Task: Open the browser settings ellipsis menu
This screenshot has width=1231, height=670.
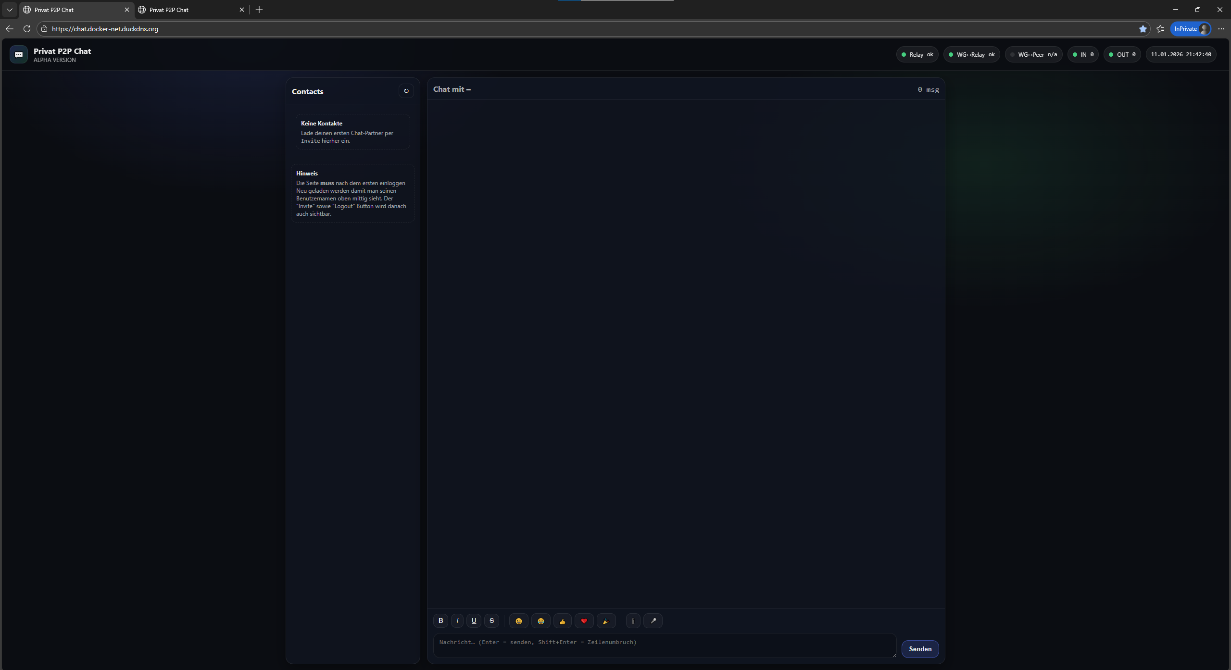Action: (x=1221, y=29)
